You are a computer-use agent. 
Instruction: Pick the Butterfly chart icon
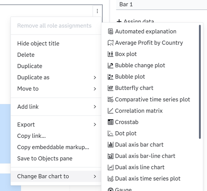(x=111, y=88)
